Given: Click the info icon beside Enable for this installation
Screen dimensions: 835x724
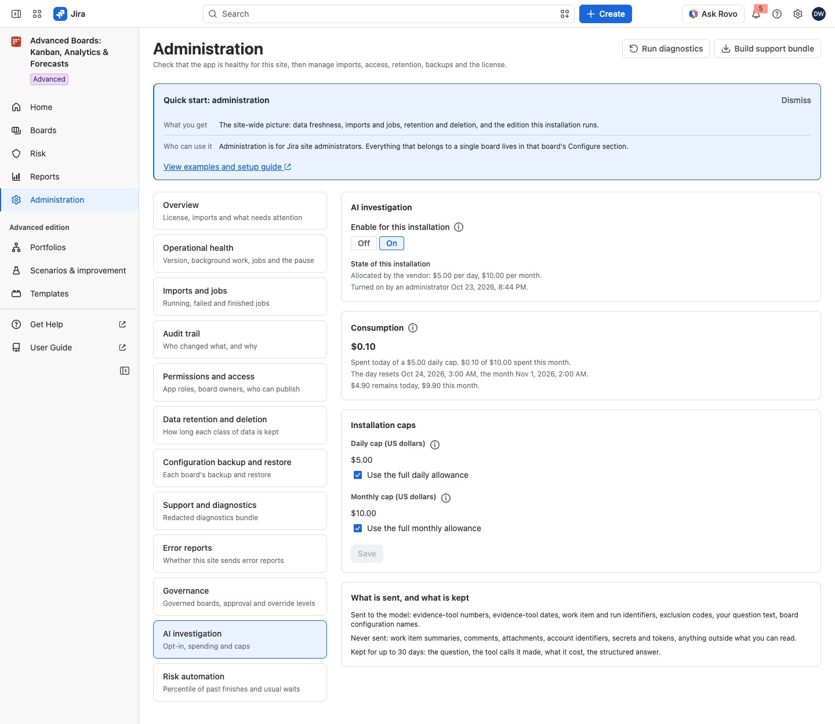Looking at the screenshot, I should (x=459, y=227).
